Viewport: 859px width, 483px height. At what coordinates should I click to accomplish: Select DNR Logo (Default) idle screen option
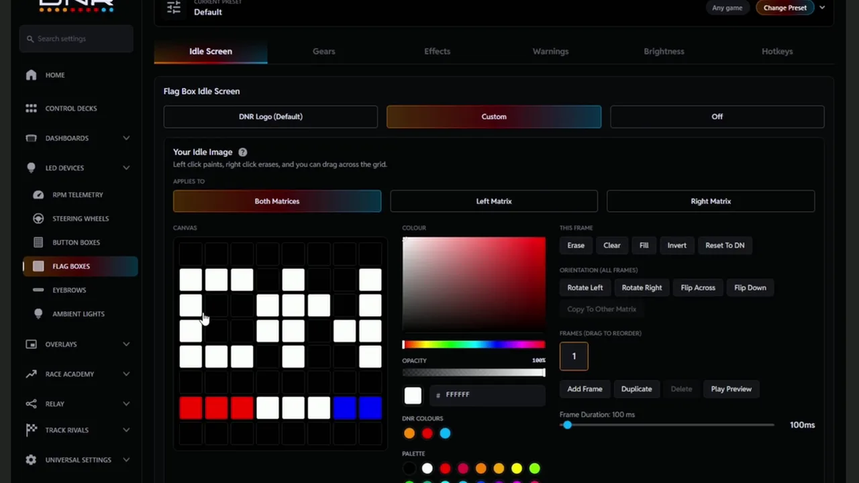click(x=270, y=117)
